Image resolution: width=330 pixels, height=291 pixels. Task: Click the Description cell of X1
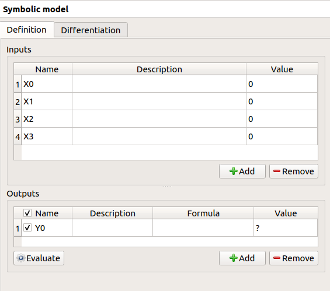pyautogui.click(x=159, y=101)
